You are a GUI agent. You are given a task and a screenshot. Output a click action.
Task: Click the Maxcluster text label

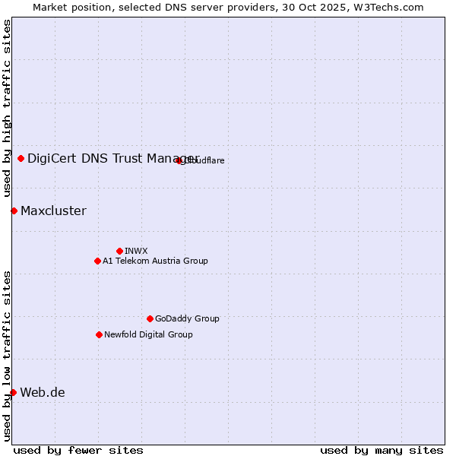(53, 211)
